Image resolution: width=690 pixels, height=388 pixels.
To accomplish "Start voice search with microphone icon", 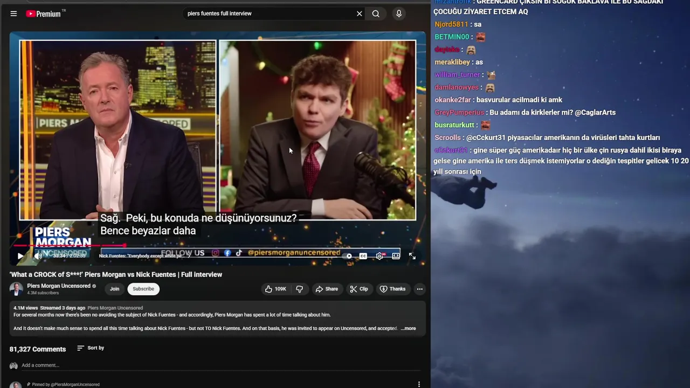I will [x=399, y=13].
